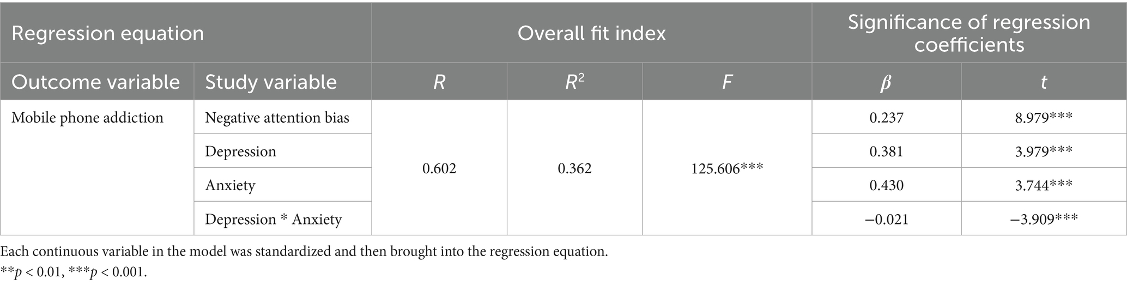
Task: Click the t column header
Action: (1044, 81)
